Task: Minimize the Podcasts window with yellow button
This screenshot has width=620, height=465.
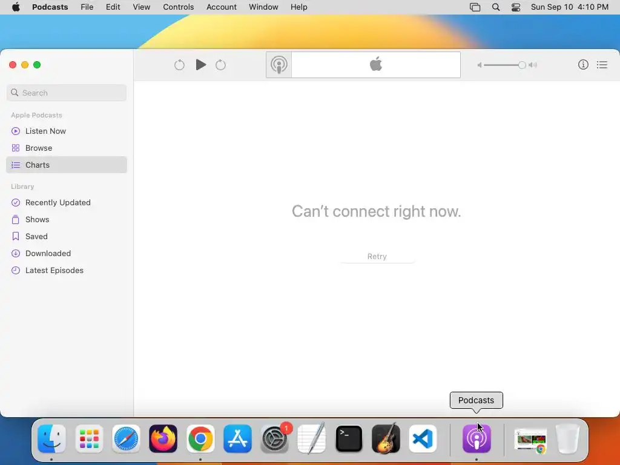Action: [25, 65]
